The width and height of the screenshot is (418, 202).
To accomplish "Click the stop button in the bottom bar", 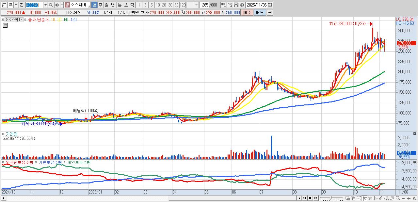I will [310, 198].
